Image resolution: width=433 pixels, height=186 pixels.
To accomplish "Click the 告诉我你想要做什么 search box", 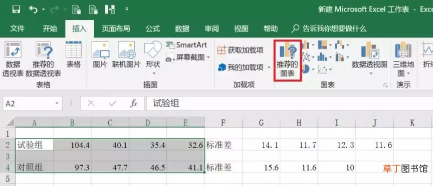I will click(329, 28).
